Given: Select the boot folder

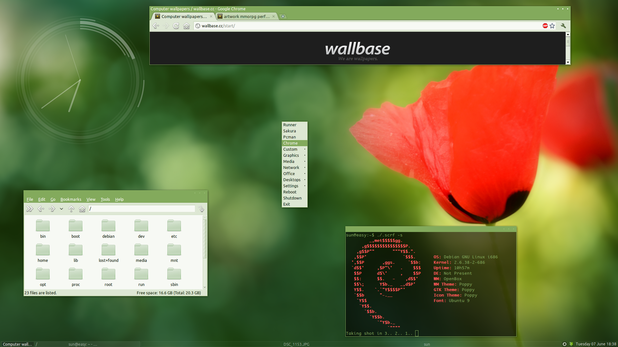Looking at the screenshot, I should pos(76,229).
